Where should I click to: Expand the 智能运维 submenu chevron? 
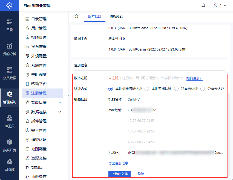(60, 102)
